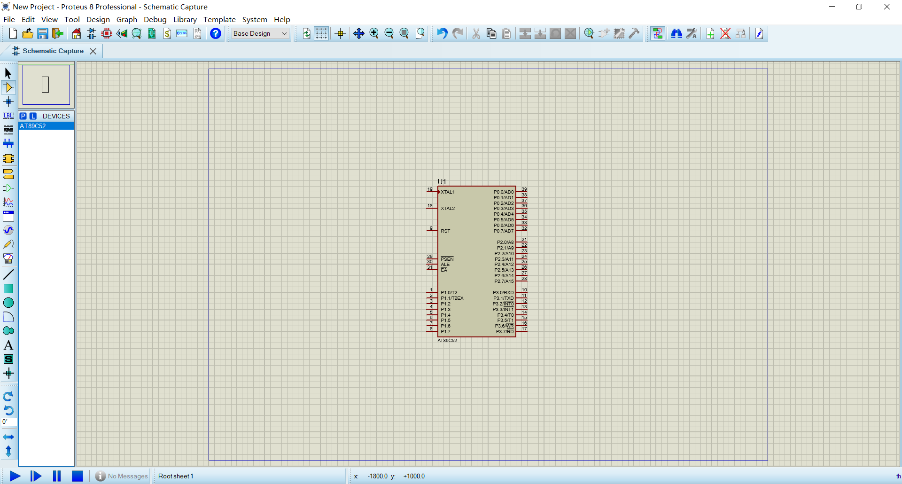Open the Debug menu
Screen dimensions: 902x484
coord(155,19)
